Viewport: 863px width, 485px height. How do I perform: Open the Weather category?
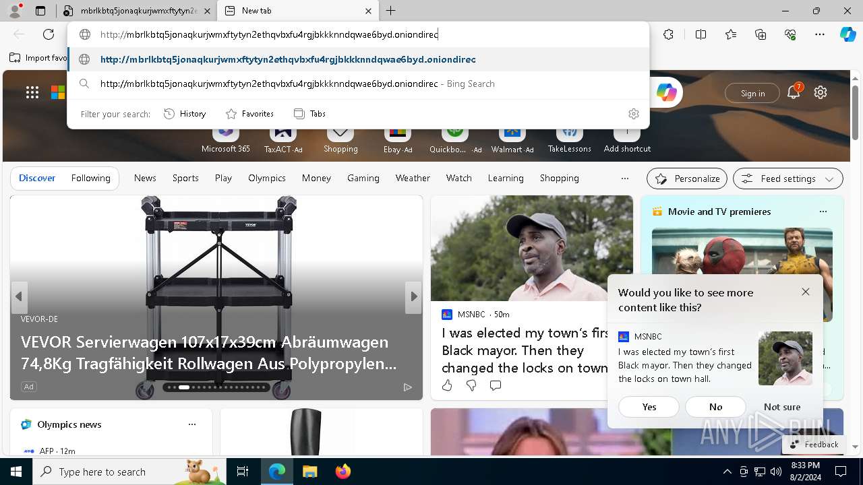pyautogui.click(x=413, y=178)
